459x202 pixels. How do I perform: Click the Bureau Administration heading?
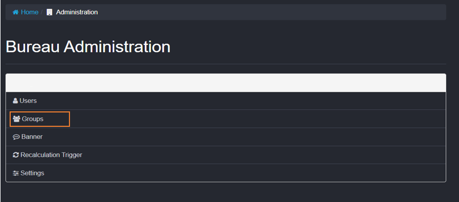[88, 47]
